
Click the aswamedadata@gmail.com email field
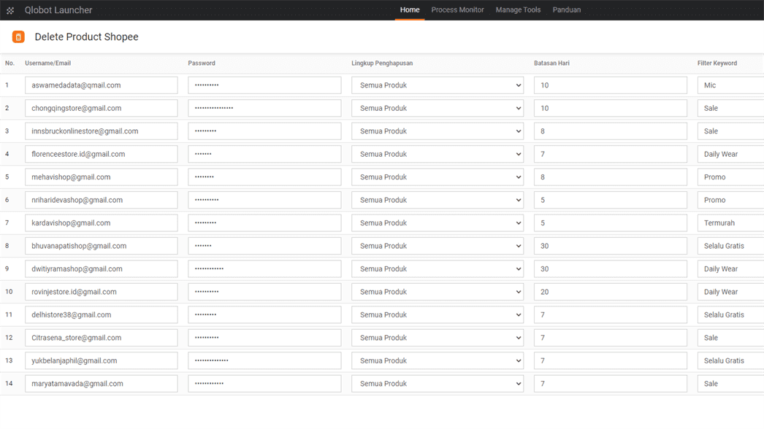pos(101,85)
